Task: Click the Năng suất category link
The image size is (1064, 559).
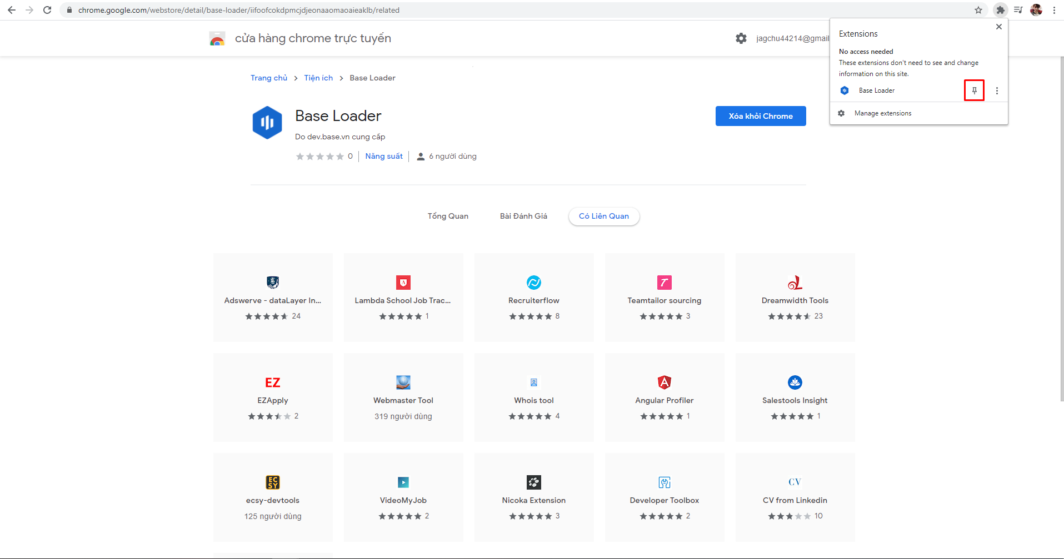Action: click(384, 156)
